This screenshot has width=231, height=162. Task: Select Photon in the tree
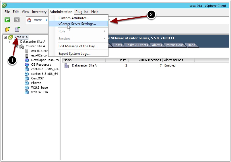36,83
